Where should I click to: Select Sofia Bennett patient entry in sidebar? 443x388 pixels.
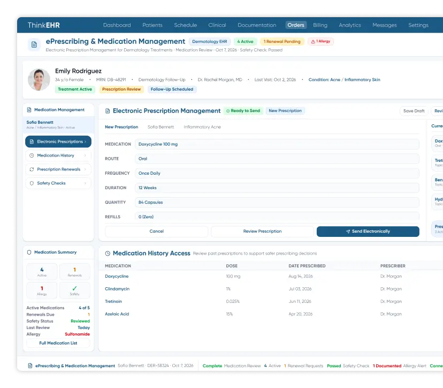[x=58, y=125]
